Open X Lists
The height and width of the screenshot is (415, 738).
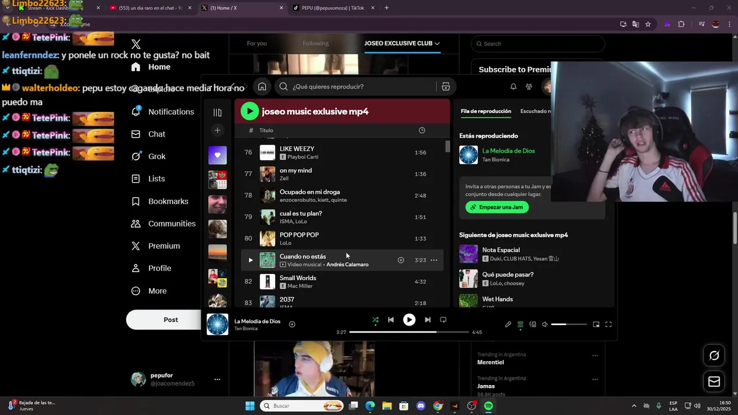click(149, 179)
